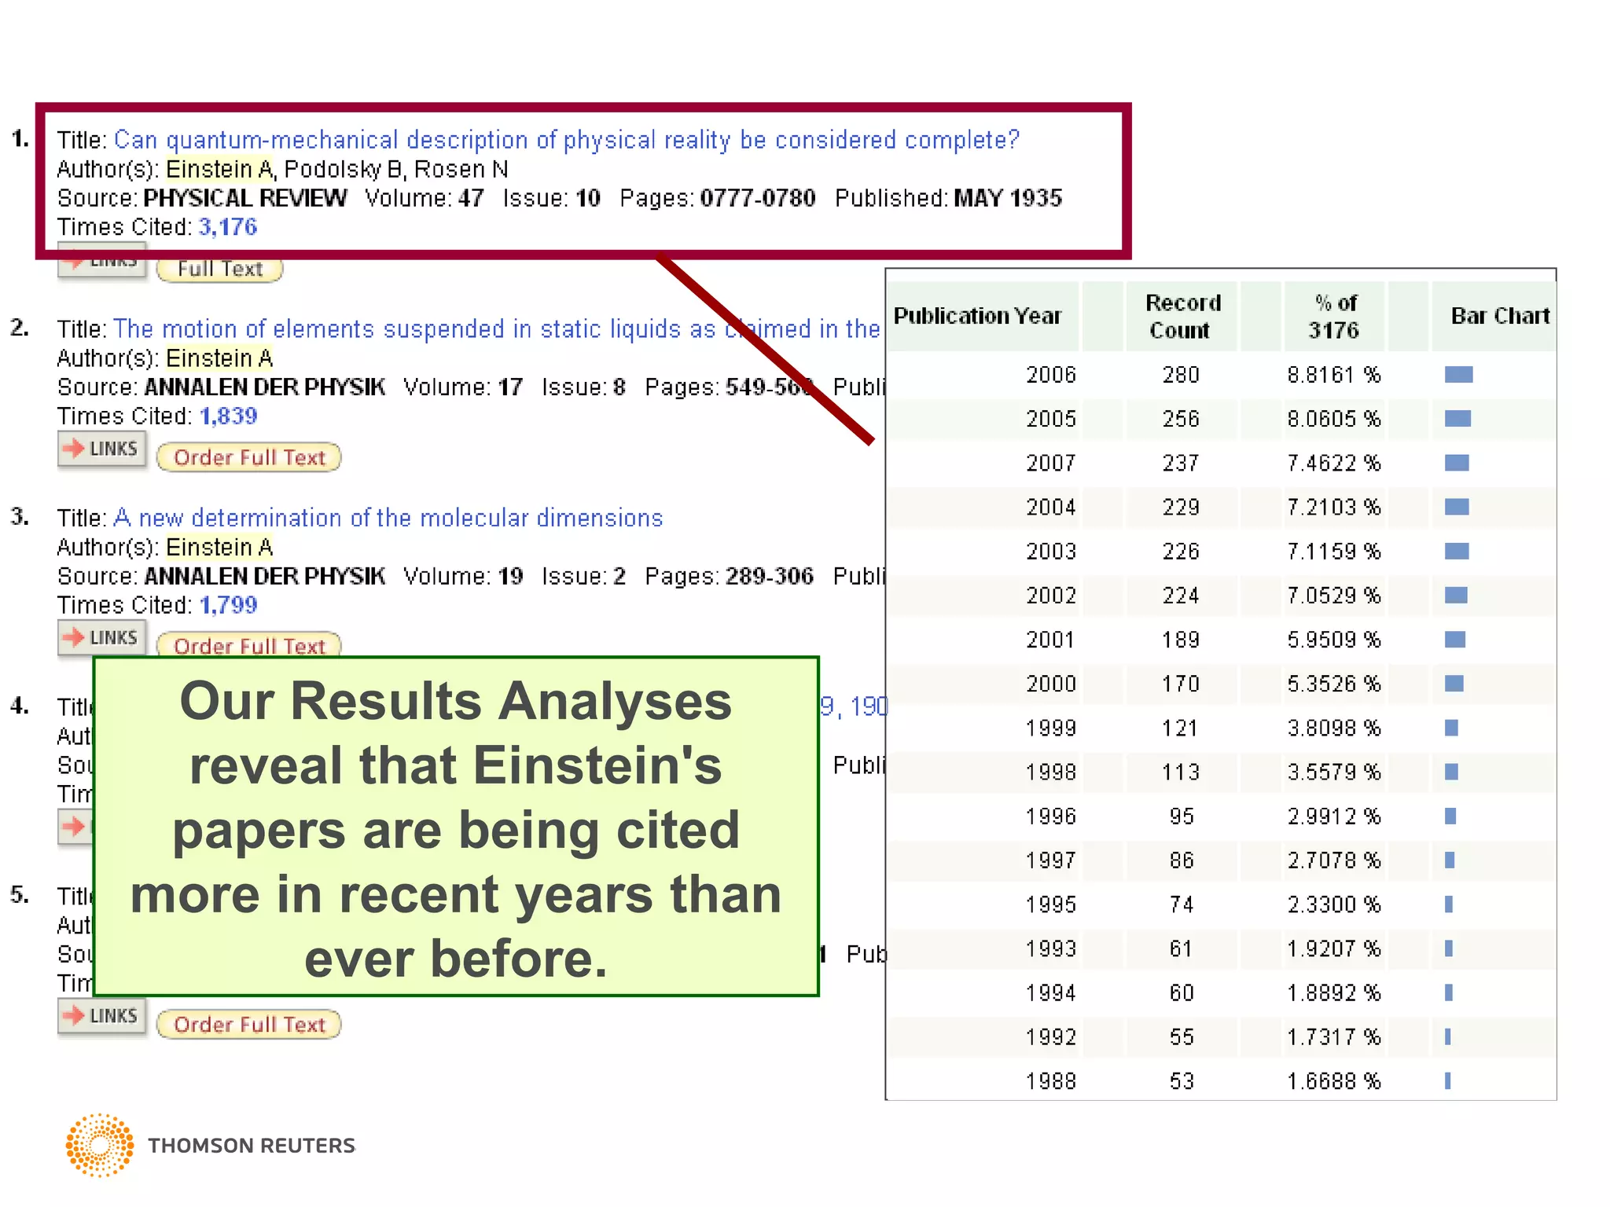Click the 1992 publication year cell
Screen dimensions: 1610x1207
[1051, 1037]
